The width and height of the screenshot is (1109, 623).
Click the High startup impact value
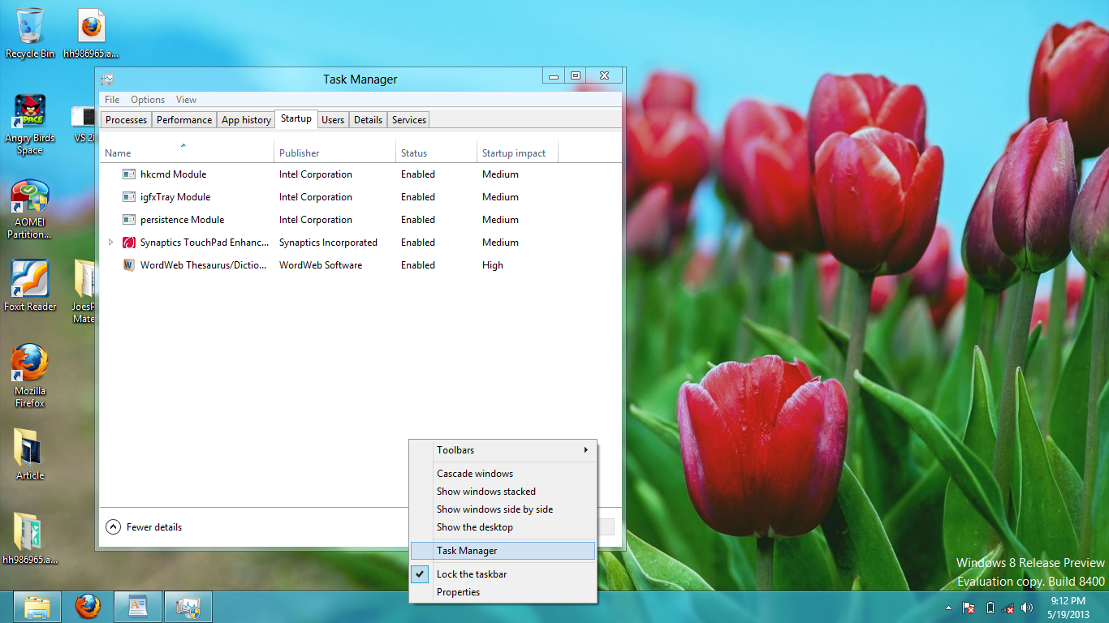pyautogui.click(x=493, y=265)
